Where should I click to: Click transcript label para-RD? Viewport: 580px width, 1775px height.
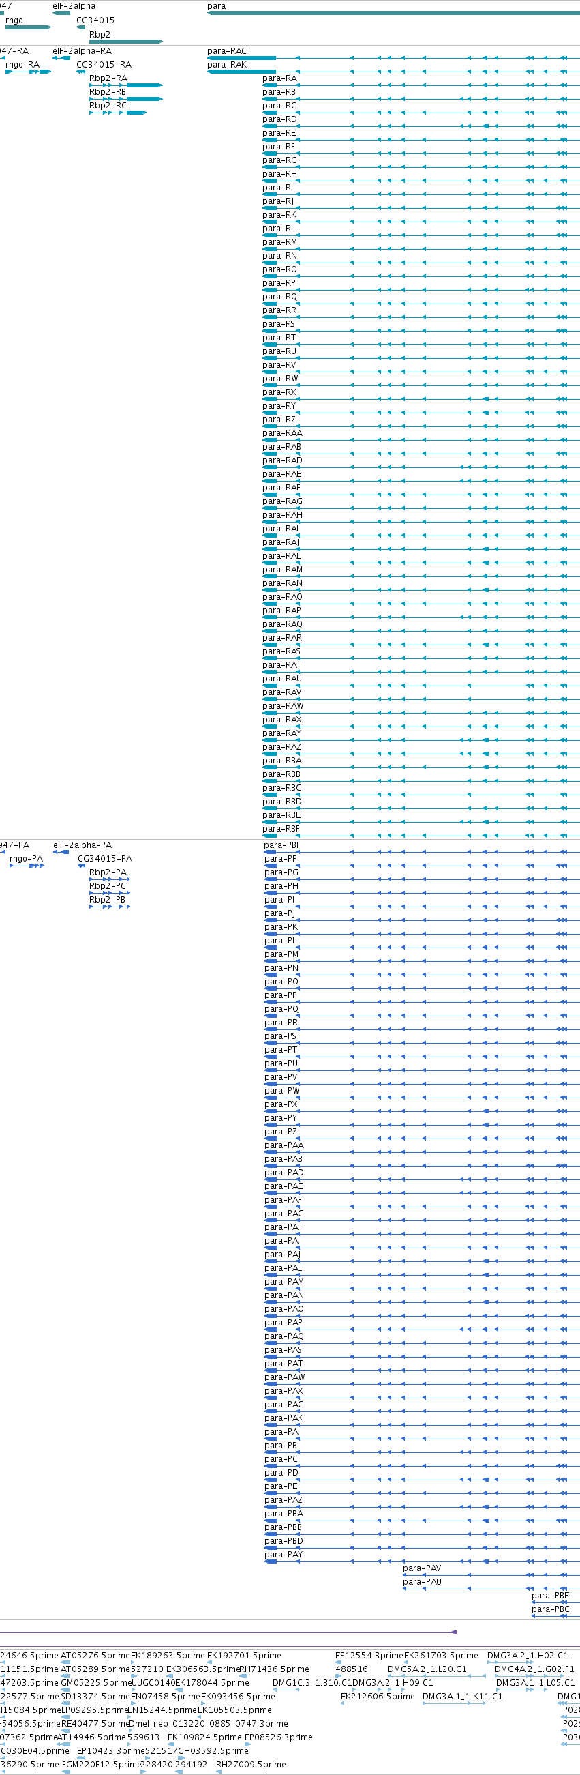(279, 119)
